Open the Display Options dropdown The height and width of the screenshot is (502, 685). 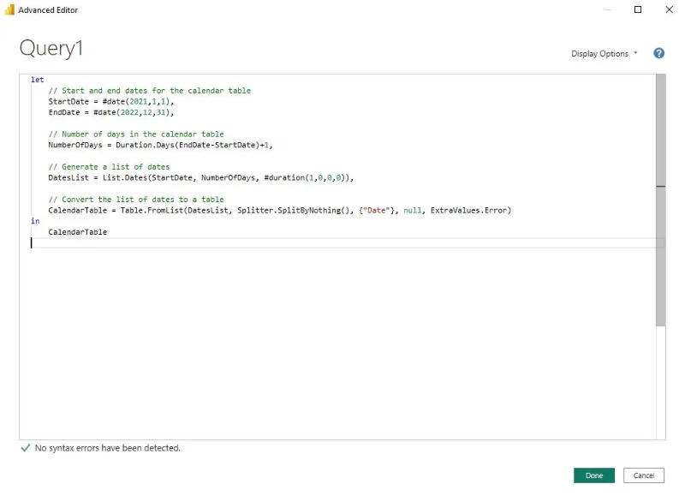[605, 53]
